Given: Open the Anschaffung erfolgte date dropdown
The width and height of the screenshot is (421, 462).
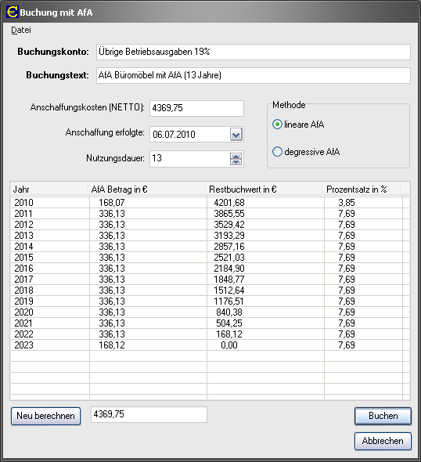Looking at the screenshot, I should tap(236, 135).
